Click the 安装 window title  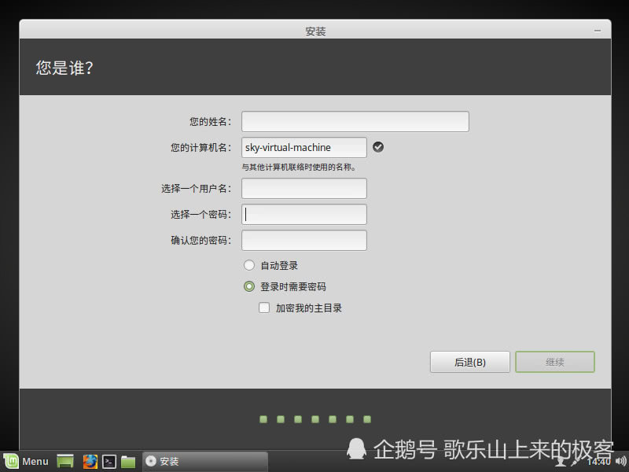pos(315,31)
